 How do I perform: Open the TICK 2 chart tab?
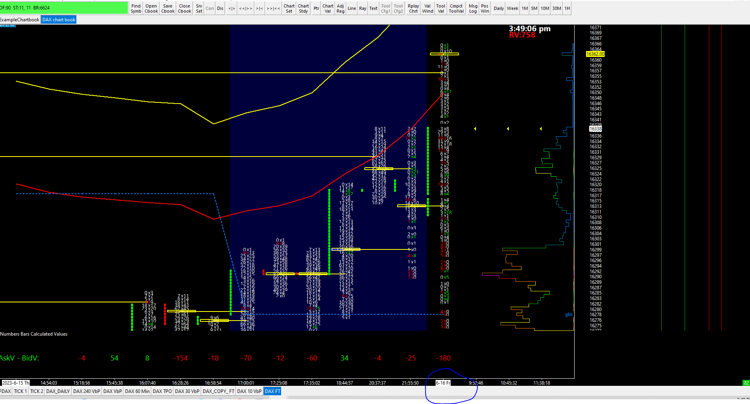pyautogui.click(x=37, y=391)
